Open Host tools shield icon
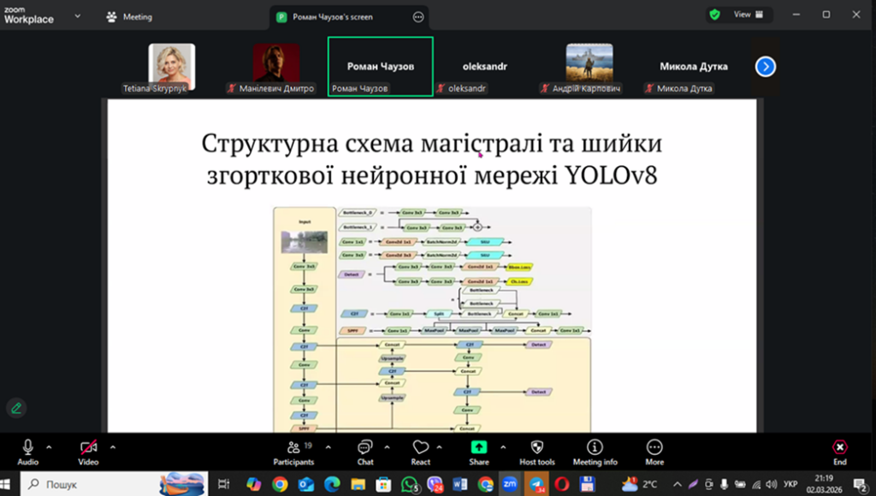The width and height of the screenshot is (876, 496). click(x=539, y=447)
